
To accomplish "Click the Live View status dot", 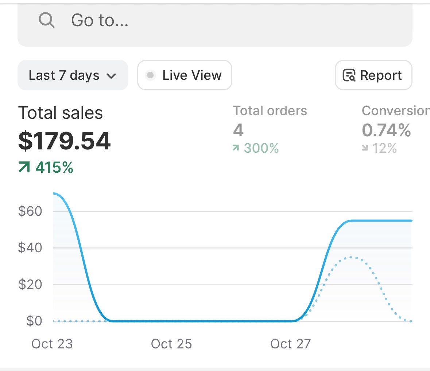I will pyautogui.click(x=150, y=75).
